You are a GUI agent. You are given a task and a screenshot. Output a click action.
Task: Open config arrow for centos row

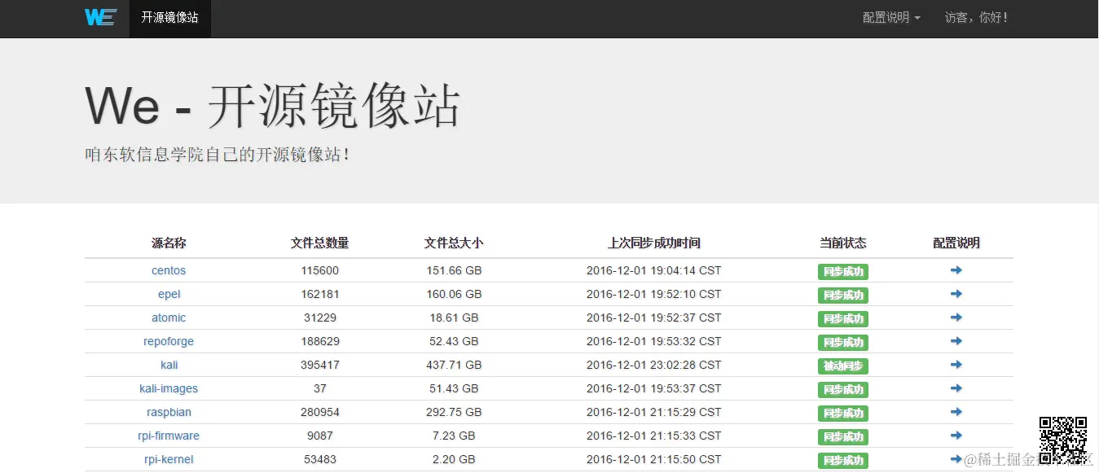click(x=956, y=270)
